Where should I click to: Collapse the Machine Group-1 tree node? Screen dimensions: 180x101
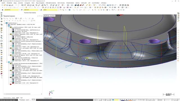click(5, 23)
